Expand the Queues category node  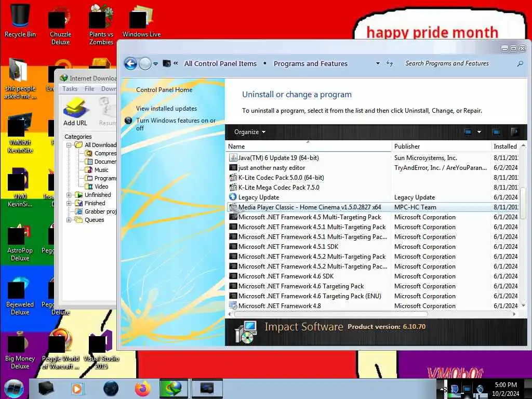(69, 220)
